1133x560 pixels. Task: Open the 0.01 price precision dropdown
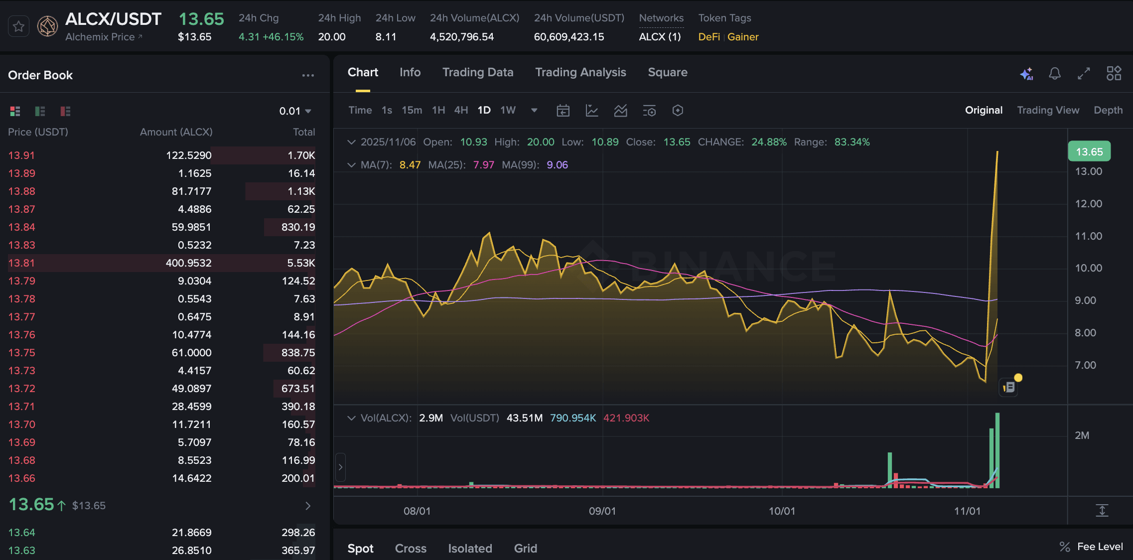pyautogui.click(x=295, y=111)
